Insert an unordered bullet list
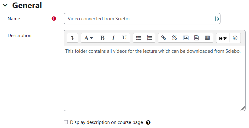This screenshot has height=128, width=249. click(x=139, y=38)
